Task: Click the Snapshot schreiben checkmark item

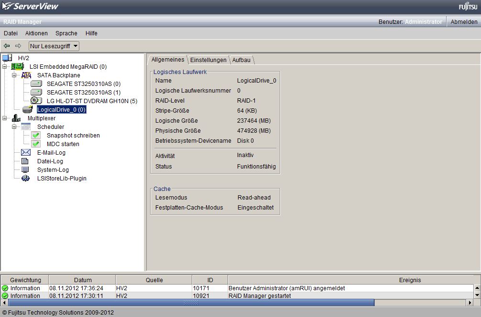Action: pos(36,136)
